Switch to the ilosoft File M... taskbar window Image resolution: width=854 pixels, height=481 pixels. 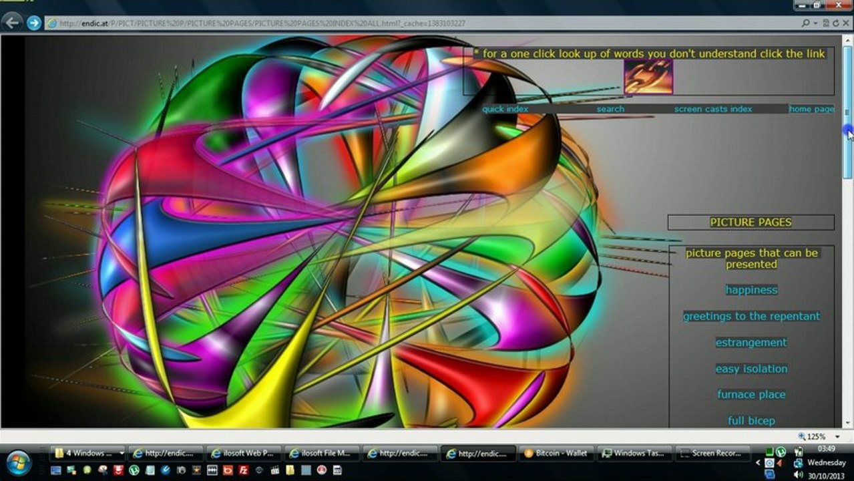point(322,453)
